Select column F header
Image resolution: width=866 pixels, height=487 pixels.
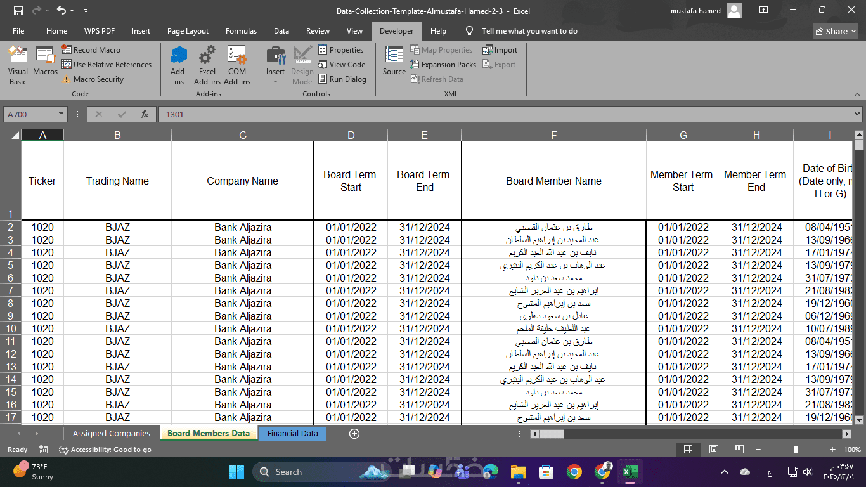click(553, 135)
